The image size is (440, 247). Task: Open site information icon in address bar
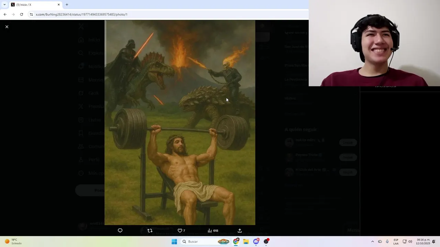(31, 14)
